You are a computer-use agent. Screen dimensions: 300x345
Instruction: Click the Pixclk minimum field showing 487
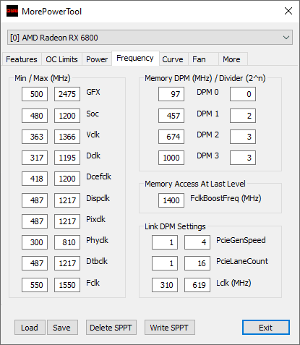point(35,221)
